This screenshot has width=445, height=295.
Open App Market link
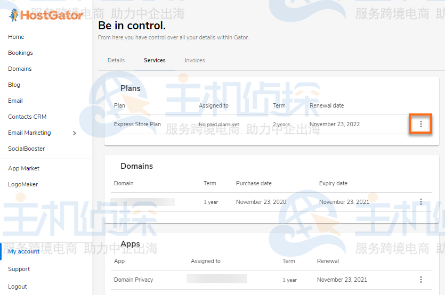tap(24, 168)
